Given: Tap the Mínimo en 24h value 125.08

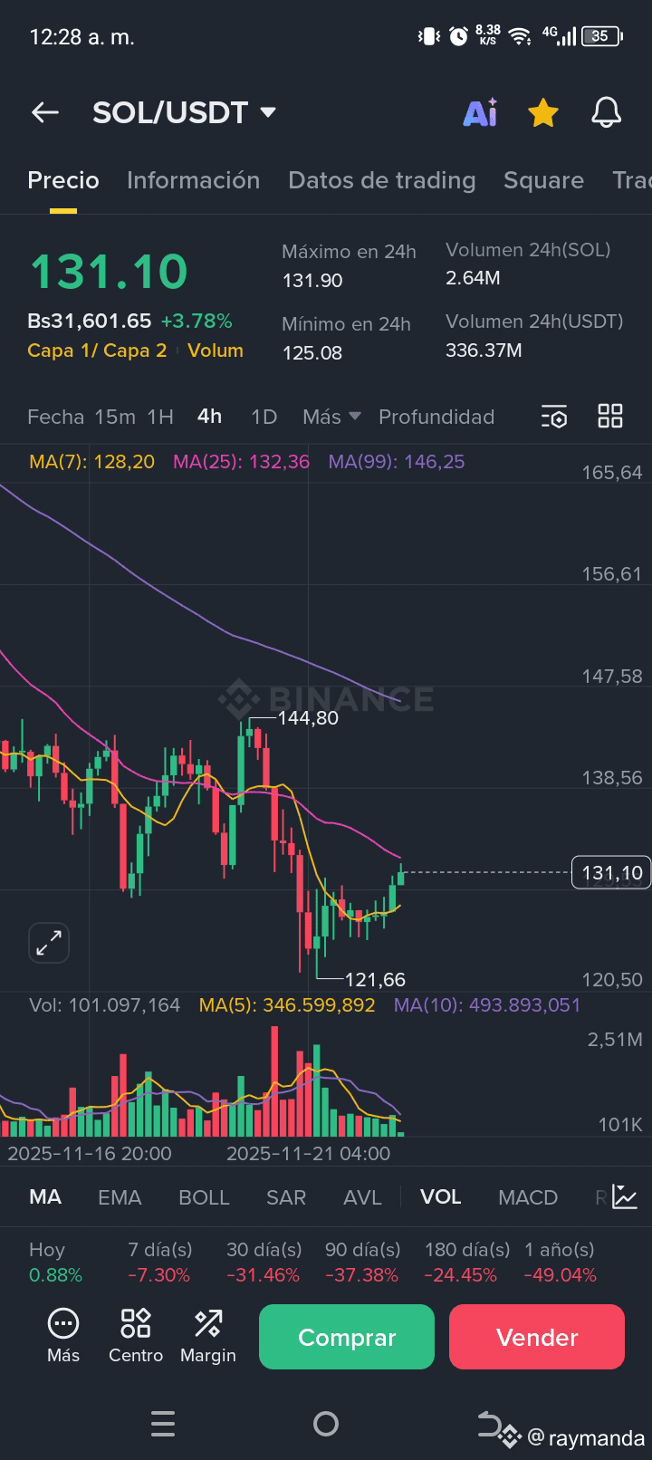Looking at the screenshot, I should [x=312, y=353].
